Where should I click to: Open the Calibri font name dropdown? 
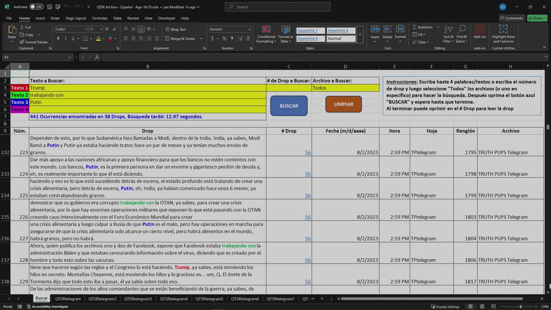pos(86,29)
